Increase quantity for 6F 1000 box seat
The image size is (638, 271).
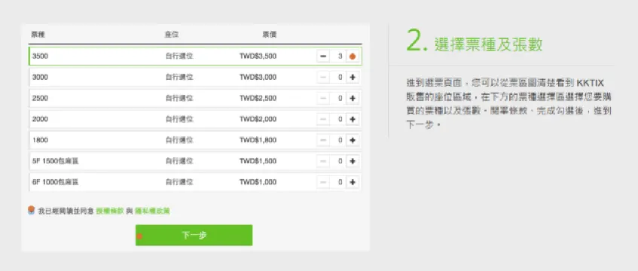353,182
